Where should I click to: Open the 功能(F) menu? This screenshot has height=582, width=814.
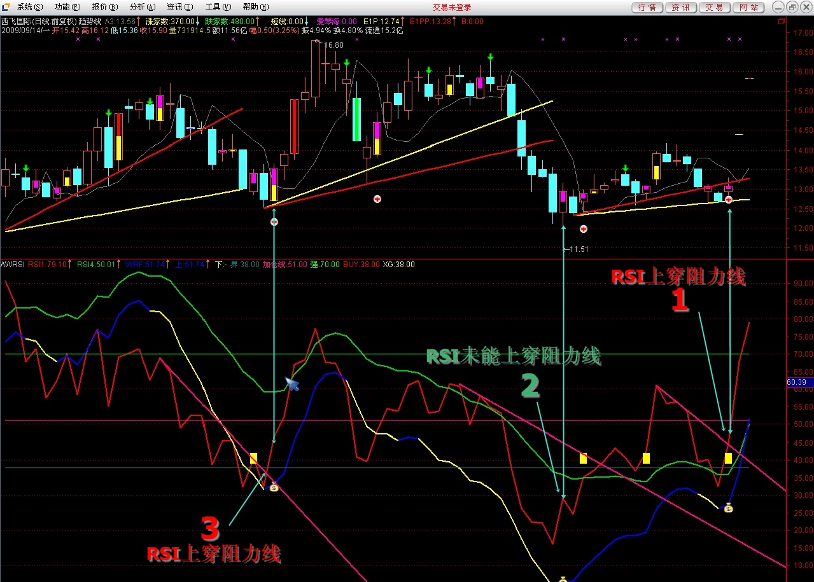pyautogui.click(x=67, y=7)
